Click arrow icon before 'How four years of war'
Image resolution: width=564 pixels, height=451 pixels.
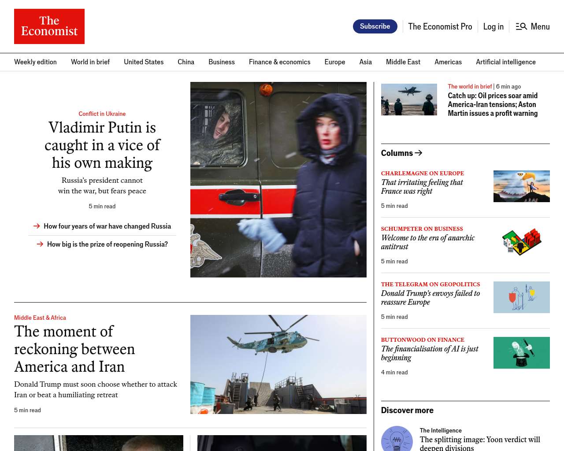[x=37, y=226]
